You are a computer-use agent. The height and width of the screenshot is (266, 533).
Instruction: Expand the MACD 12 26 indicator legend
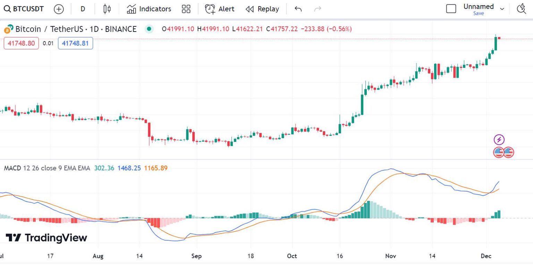47,168
